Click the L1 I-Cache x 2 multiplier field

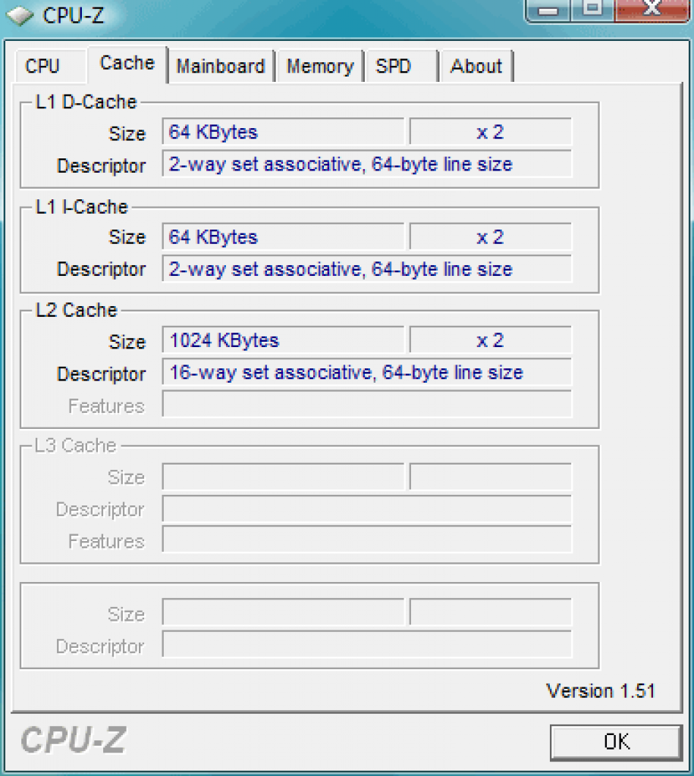pyautogui.click(x=491, y=236)
